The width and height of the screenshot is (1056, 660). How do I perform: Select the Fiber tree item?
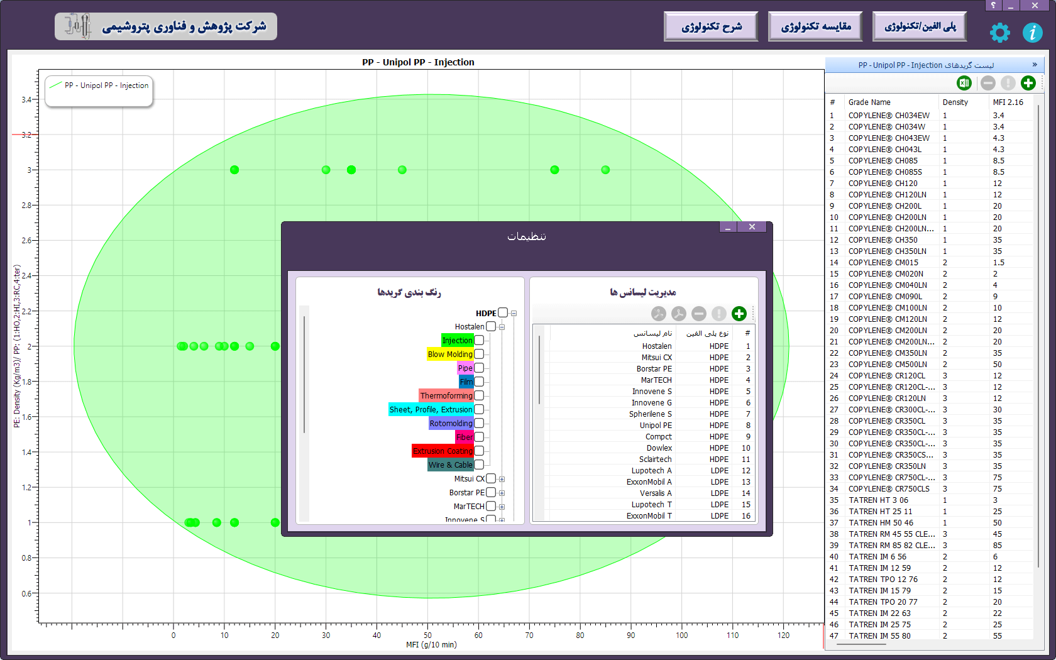point(465,437)
